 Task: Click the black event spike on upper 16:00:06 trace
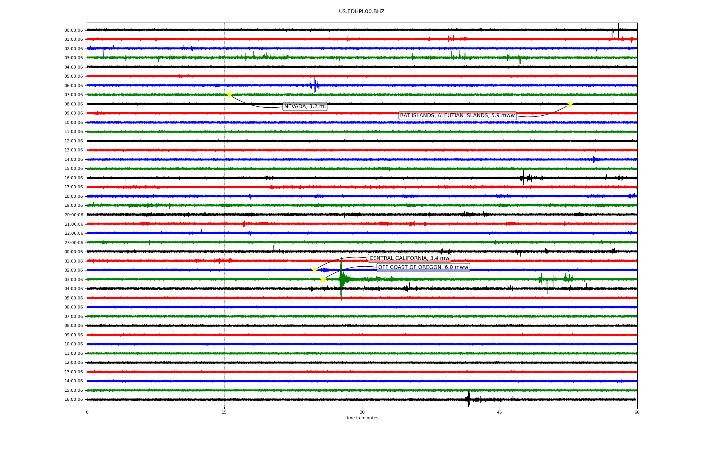point(523,177)
